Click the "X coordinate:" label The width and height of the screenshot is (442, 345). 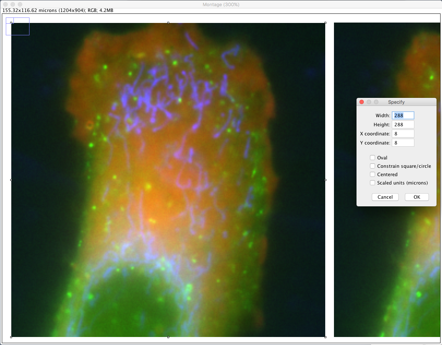tap(375, 134)
